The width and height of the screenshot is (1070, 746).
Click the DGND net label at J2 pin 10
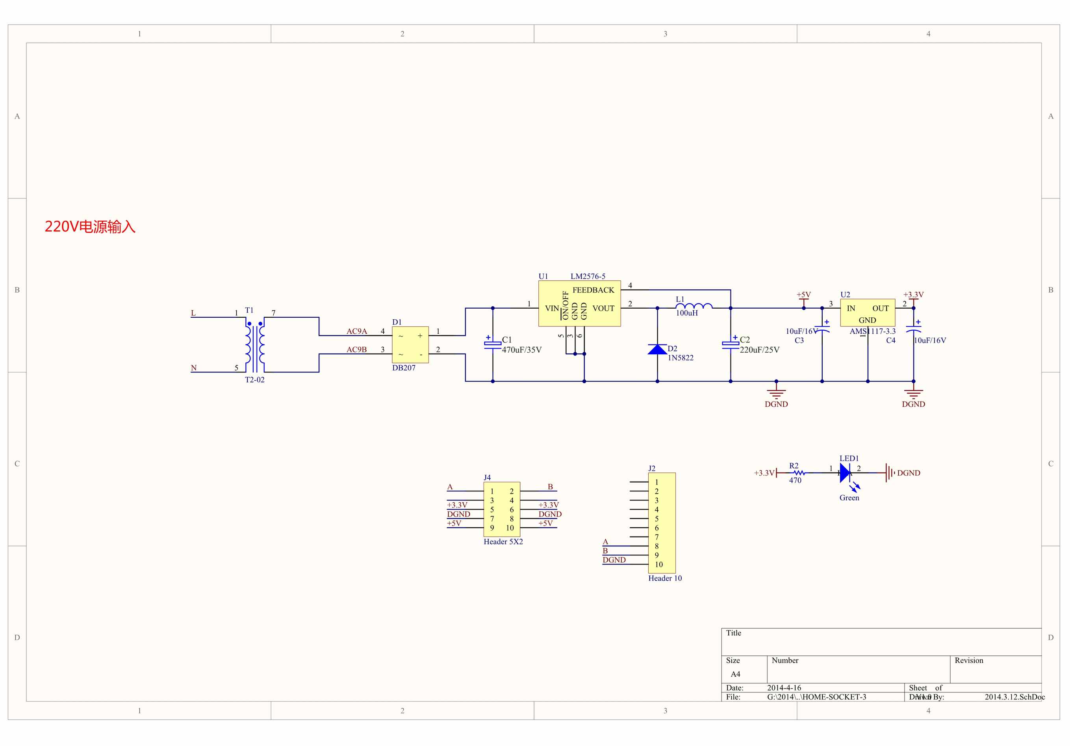(614, 560)
